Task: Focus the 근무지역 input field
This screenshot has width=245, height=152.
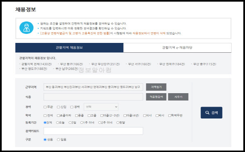Action: point(93,87)
